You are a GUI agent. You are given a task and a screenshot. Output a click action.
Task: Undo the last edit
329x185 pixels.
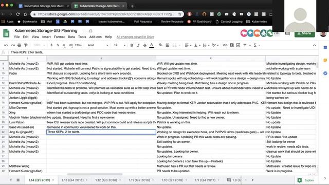[x=6, y=45]
